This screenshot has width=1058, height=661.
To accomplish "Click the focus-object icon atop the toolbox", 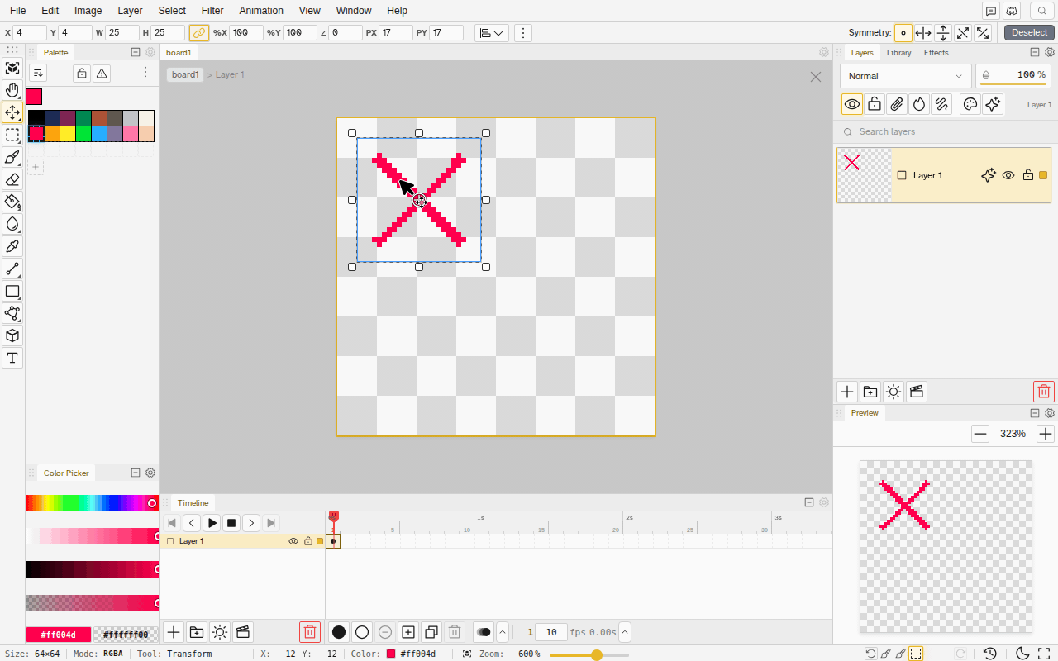I will pos(12,68).
